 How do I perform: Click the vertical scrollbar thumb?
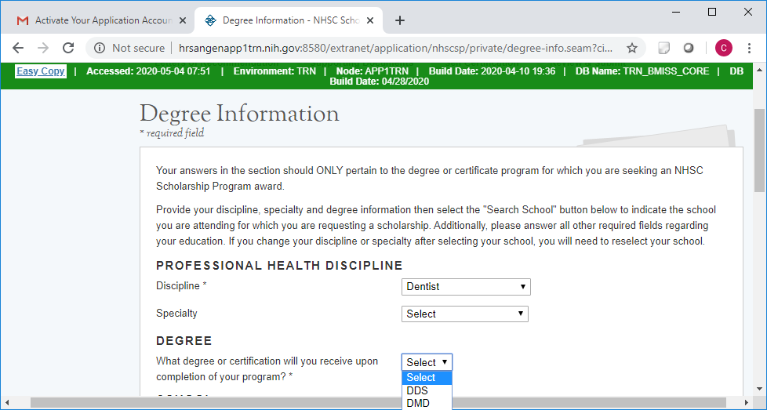click(759, 151)
